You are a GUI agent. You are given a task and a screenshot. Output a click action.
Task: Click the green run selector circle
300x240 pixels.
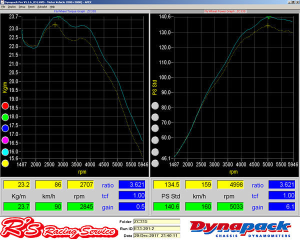[x=5, y=117]
